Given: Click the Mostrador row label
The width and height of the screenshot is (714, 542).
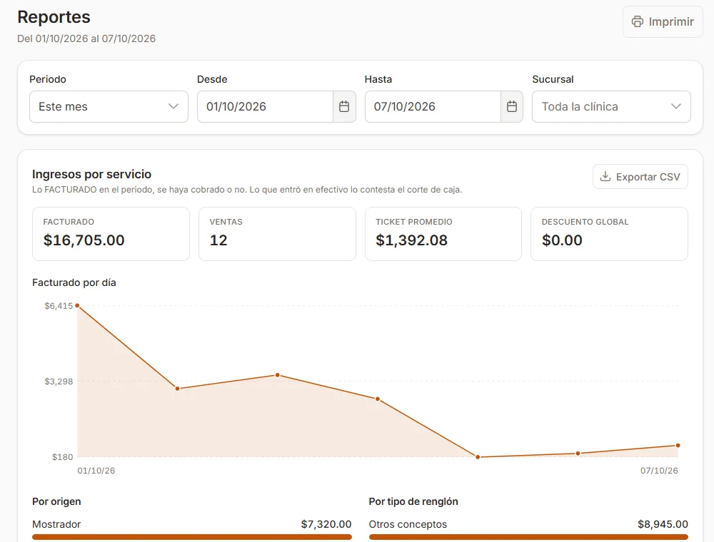Looking at the screenshot, I should (56, 524).
